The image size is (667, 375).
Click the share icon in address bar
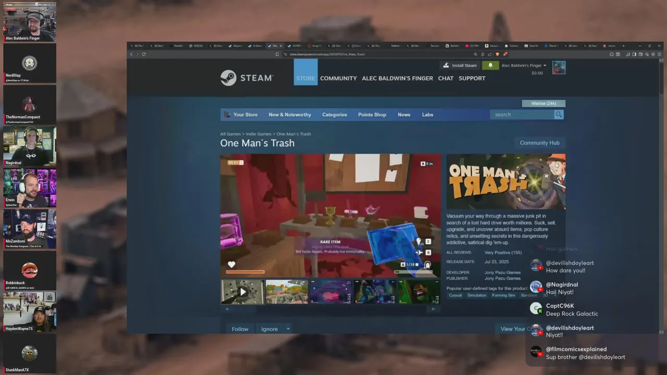coord(490,54)
